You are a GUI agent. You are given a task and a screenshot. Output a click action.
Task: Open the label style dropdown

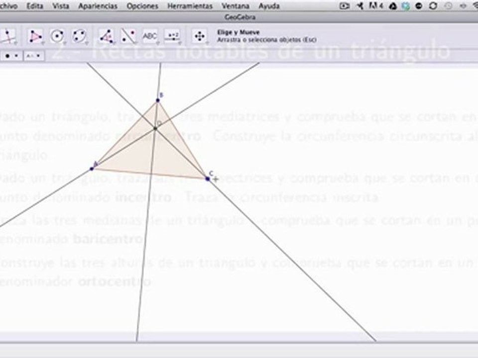[x=34, y=56]
